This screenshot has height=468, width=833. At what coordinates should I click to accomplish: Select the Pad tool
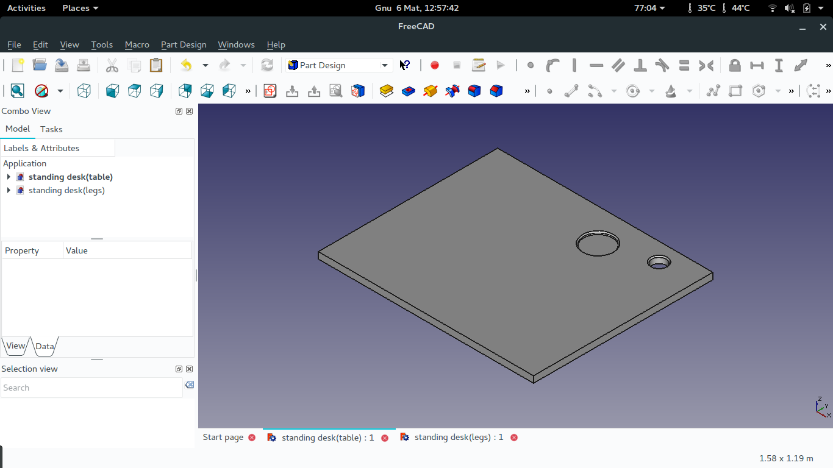coord(386,90)
